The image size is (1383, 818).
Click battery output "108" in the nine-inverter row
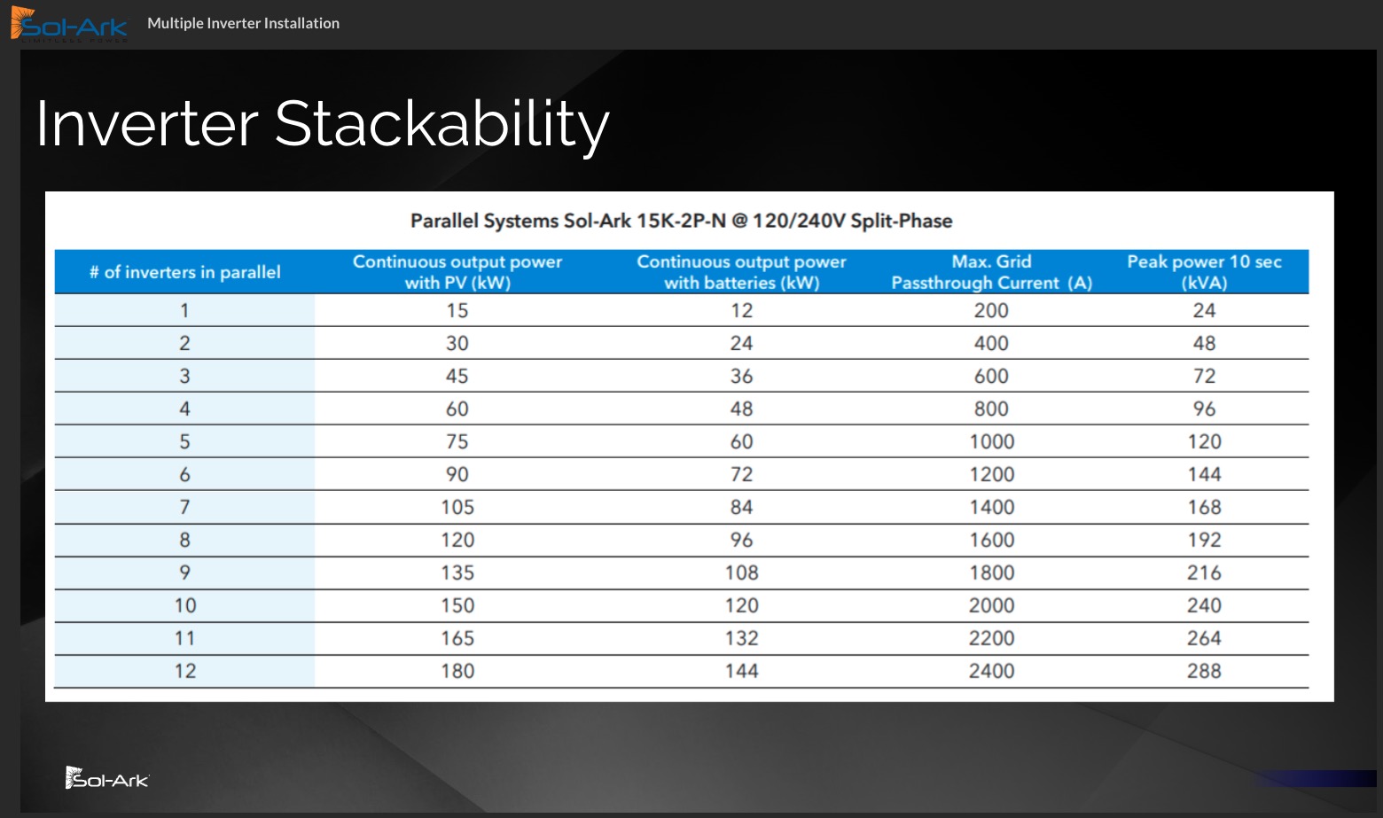point(741,573)
